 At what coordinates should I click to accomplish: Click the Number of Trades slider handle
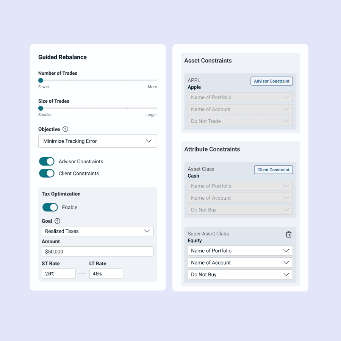[x=41, y=80]
